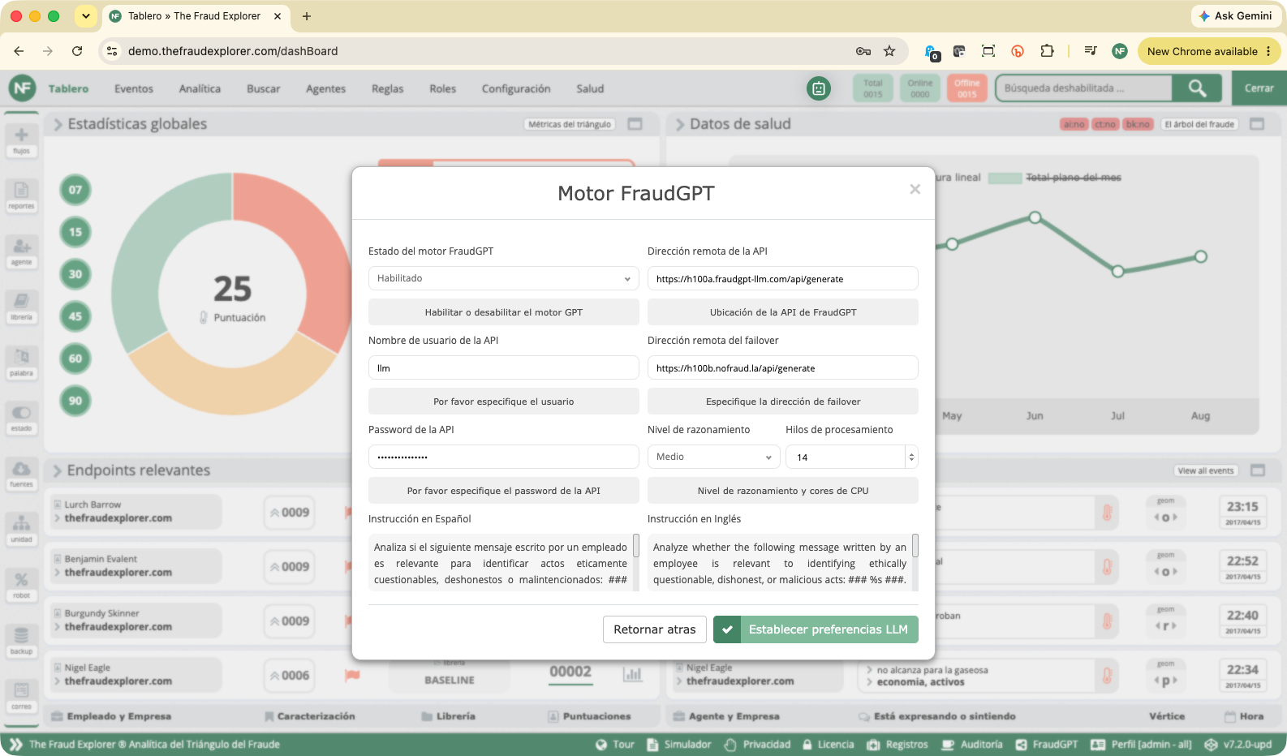Viewport: 1287px width, 756px height.
Task: Click the Instrucción en Español text area
Action: [504, 562]
